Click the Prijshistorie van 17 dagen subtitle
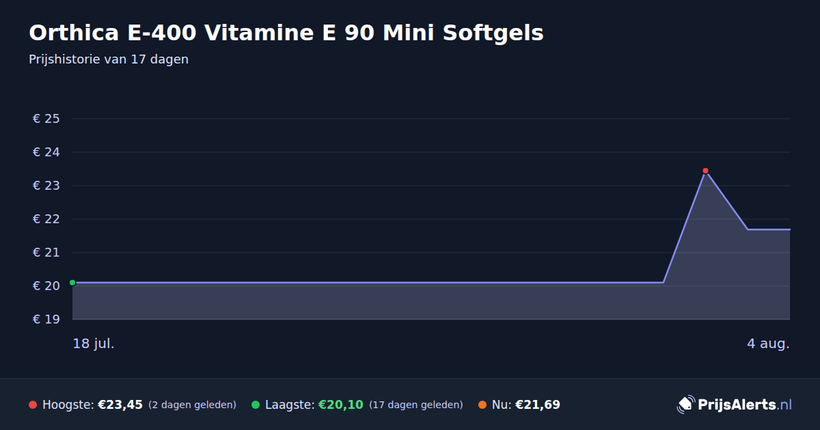Image resolution: width=820 pixels, height=430 pixels. 109,59
